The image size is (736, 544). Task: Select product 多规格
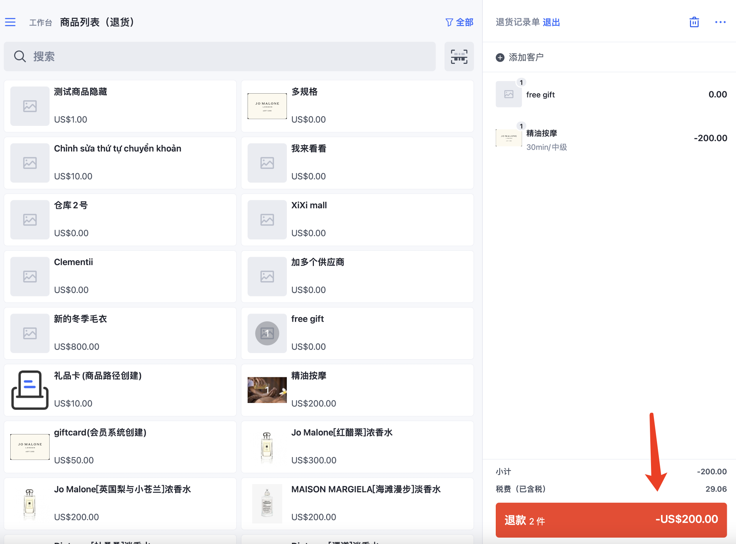pos(357,106)
